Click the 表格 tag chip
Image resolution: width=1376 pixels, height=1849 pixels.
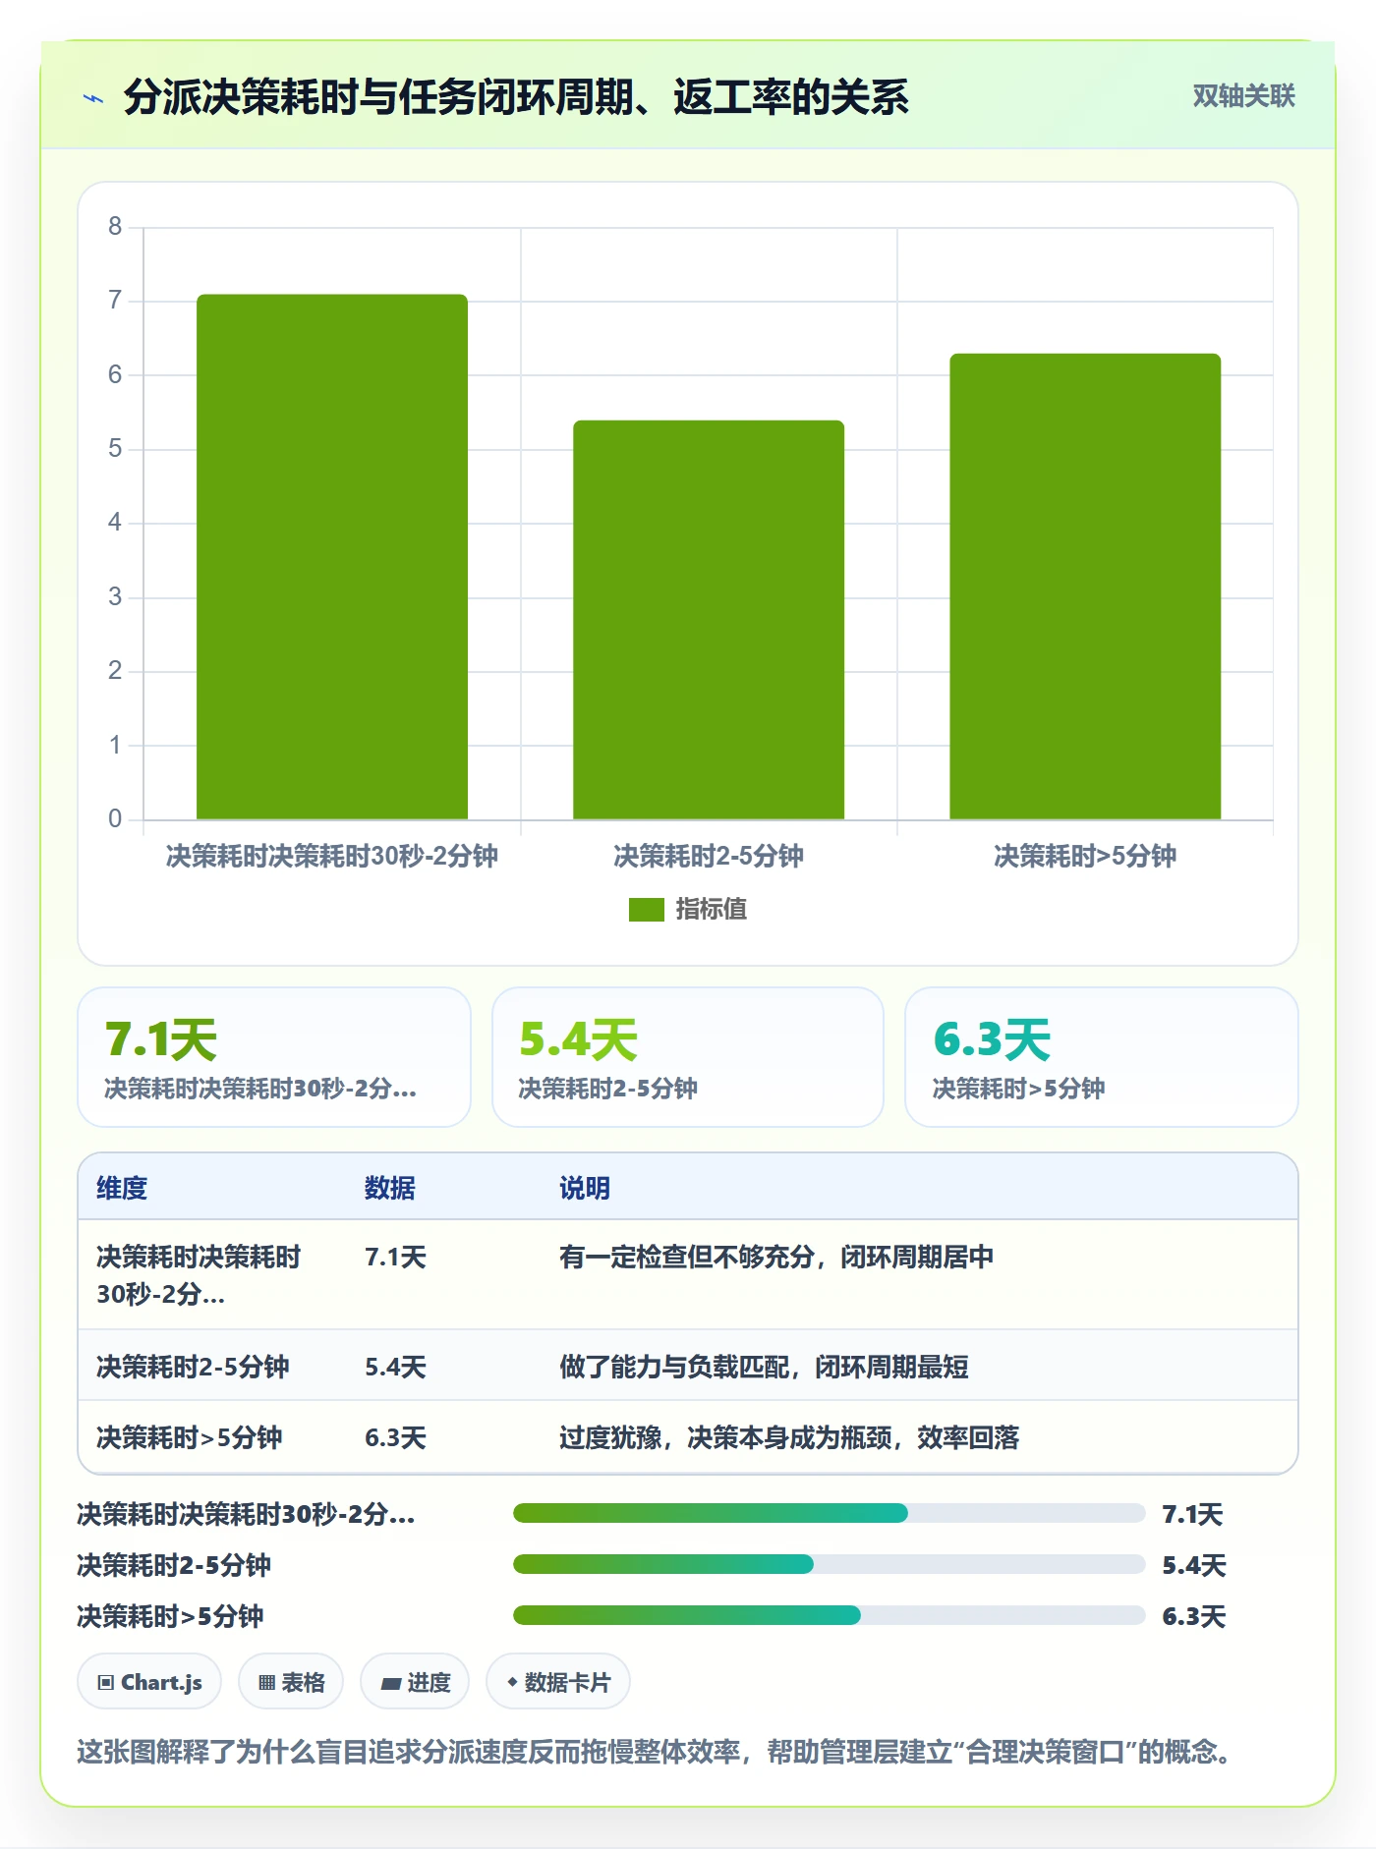pos(291,1682)
